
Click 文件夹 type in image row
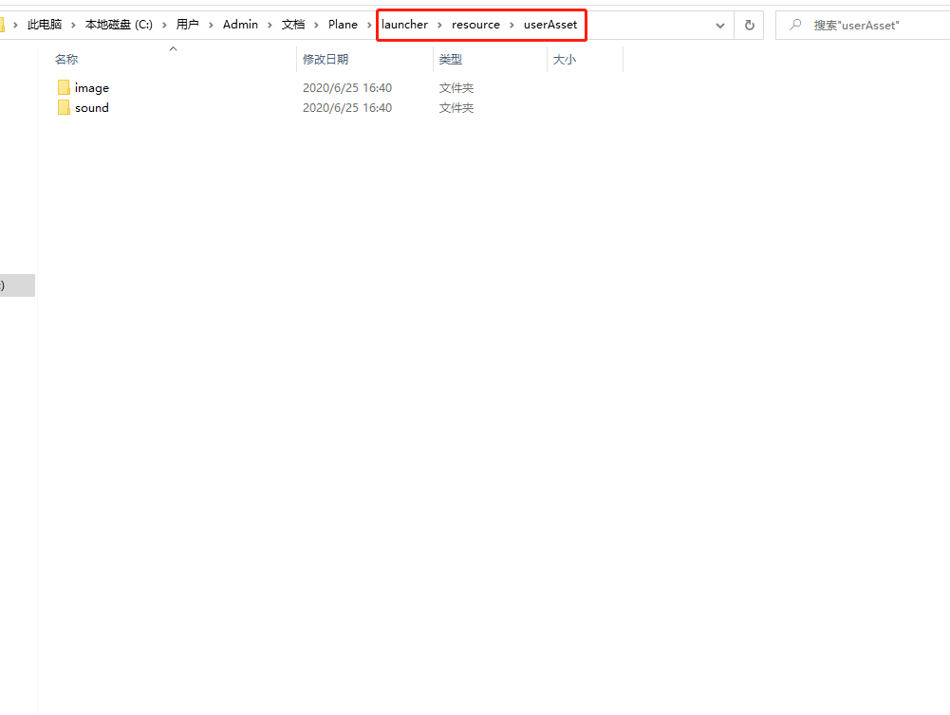(456, 88)
